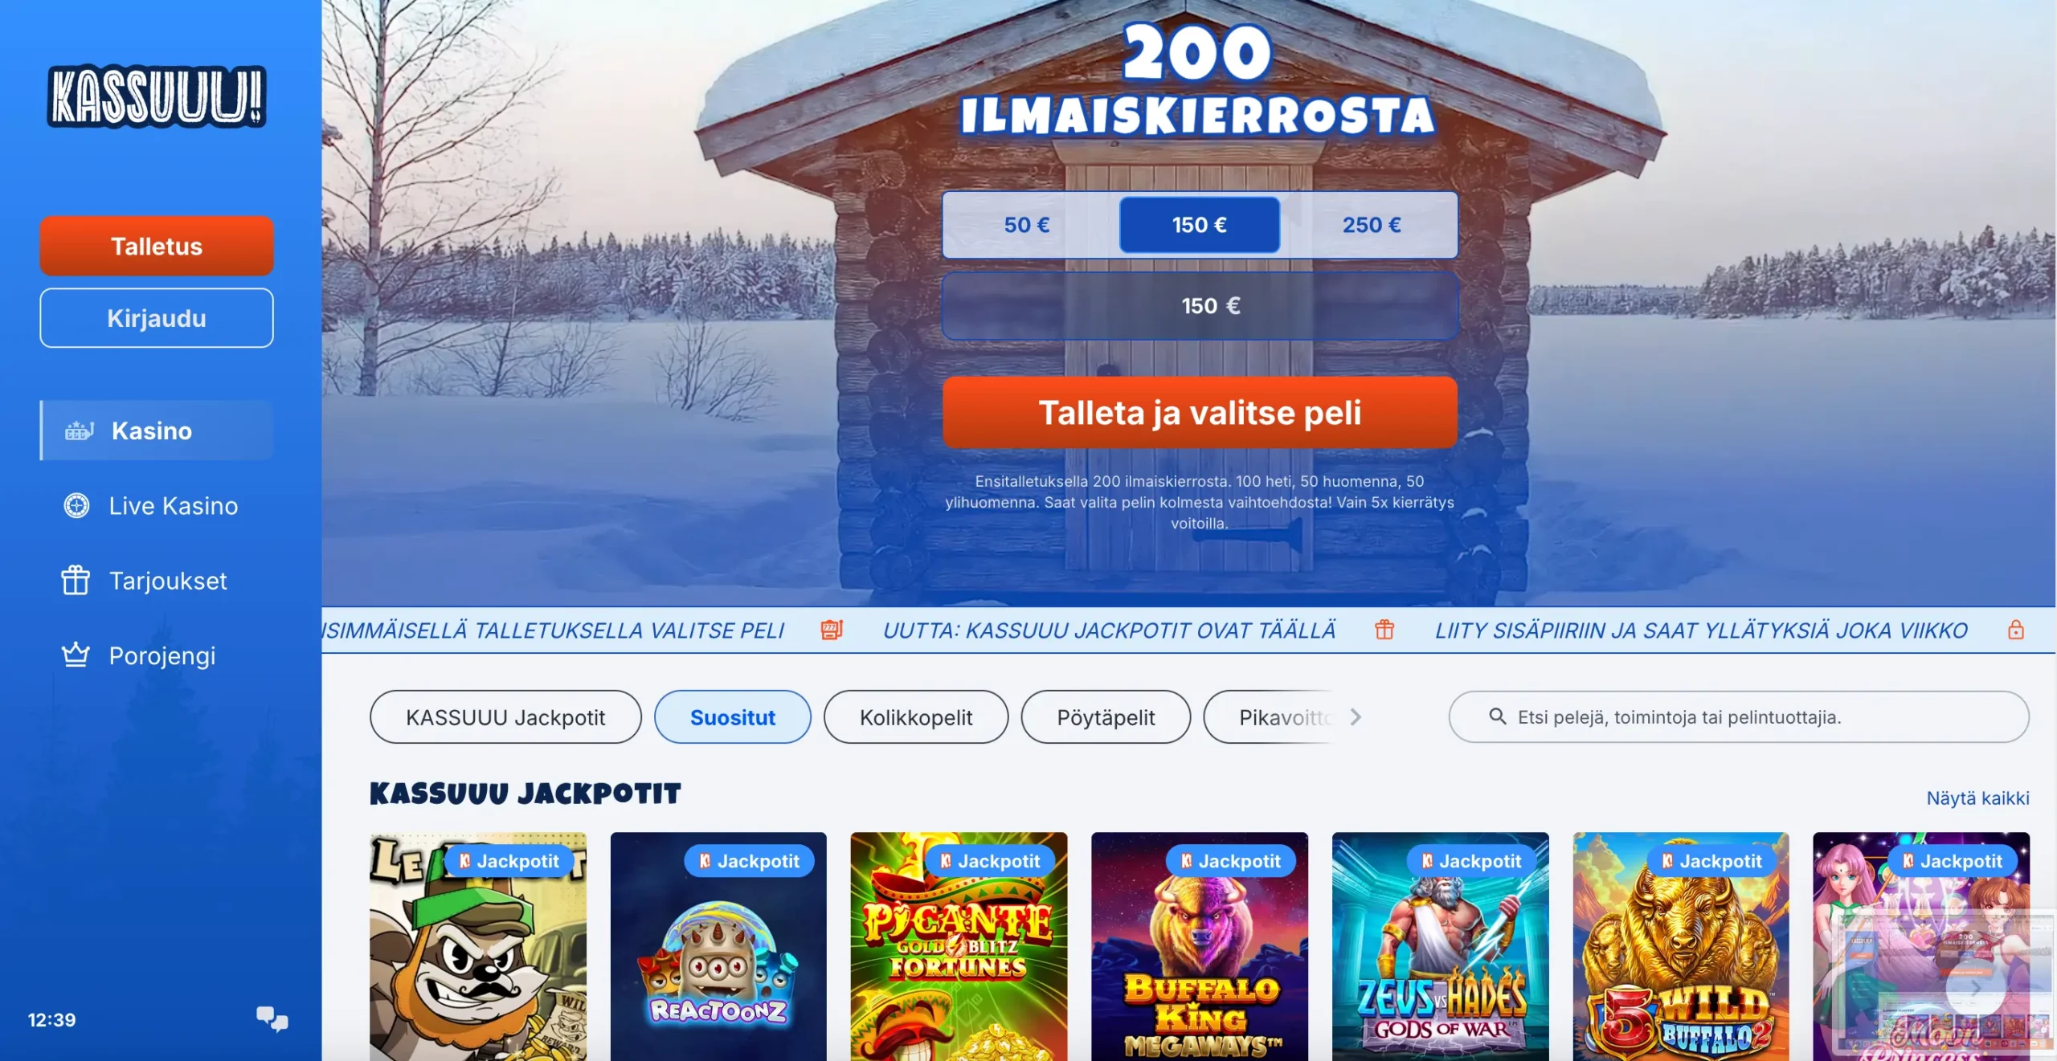
Task: Click the gift icon in the ticker banner
Action: click(1384, 630)
